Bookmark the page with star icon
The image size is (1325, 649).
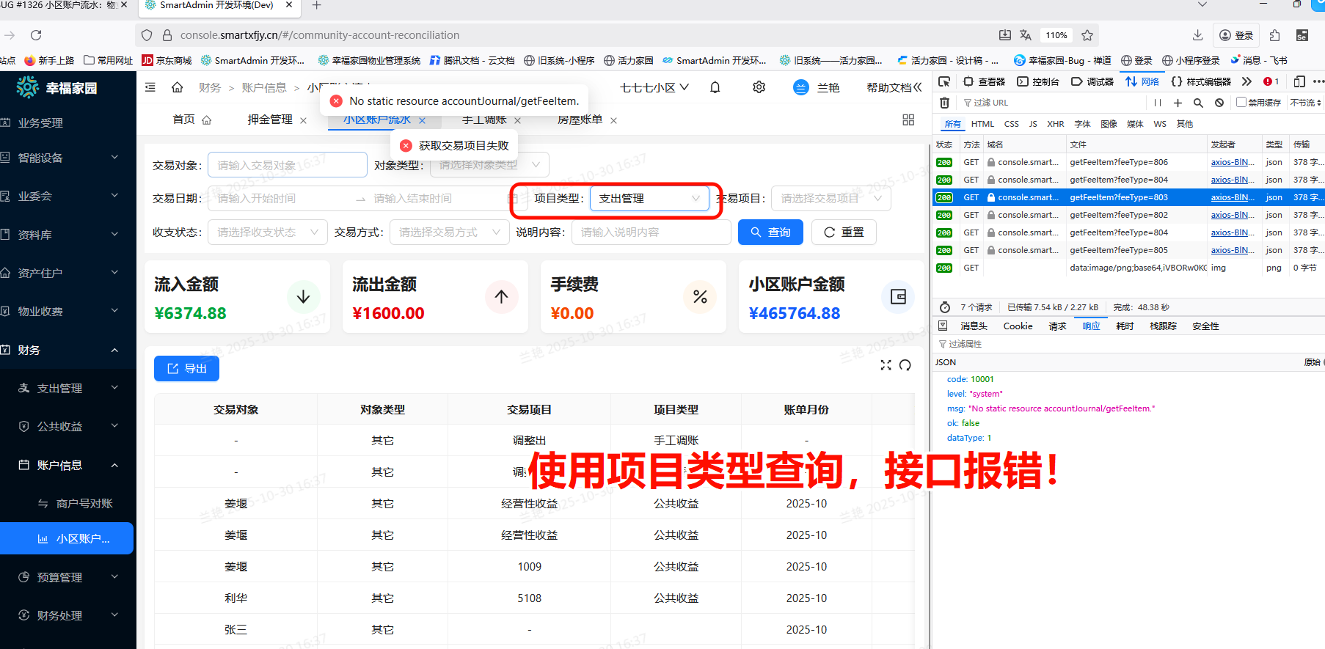(x=1087, y=35)
